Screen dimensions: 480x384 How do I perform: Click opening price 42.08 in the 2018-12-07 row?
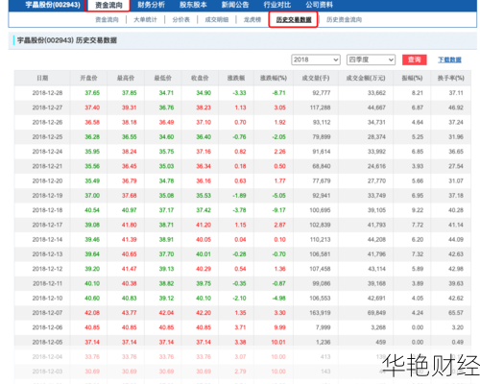coord(92,313)
